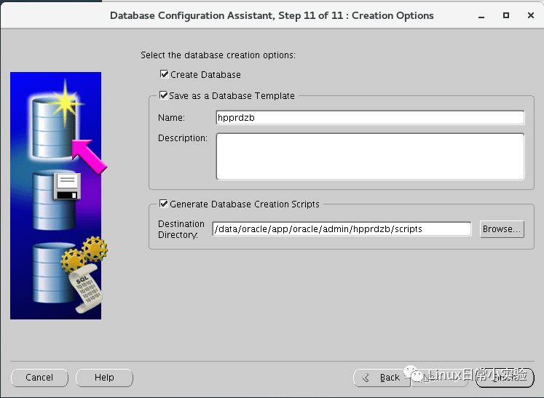Uncheck Save as a Database Template
544x398 pixels.
163,95
